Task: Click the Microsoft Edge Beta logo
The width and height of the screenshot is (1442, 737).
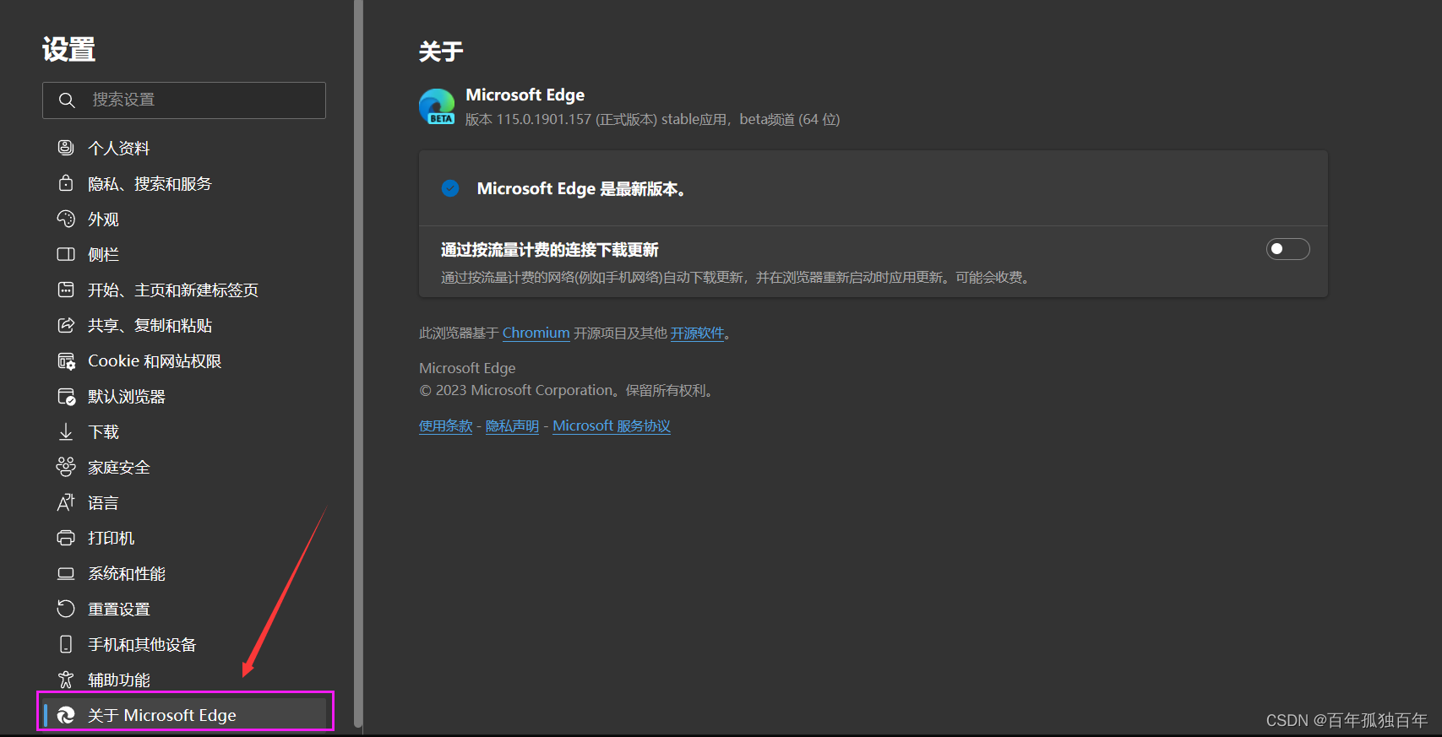Action: (x=437, y=106)
